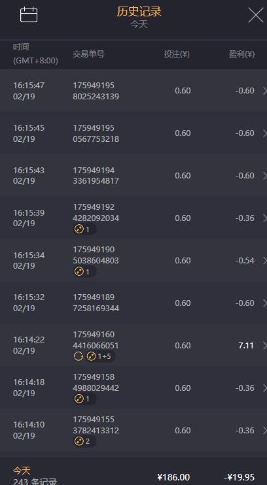Expand details arrow for 16:15:32 record
The height and width of the screenshot is (485, 267).
click(264, 303)
